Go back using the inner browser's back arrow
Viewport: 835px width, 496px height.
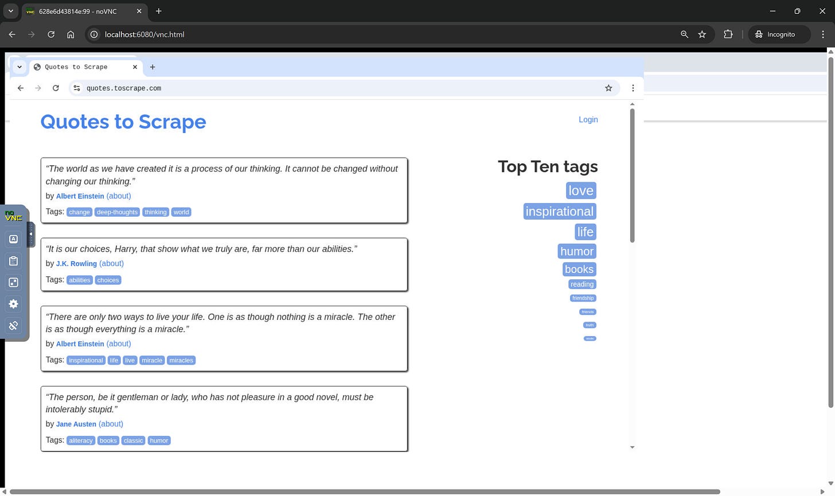click(21, 88)
